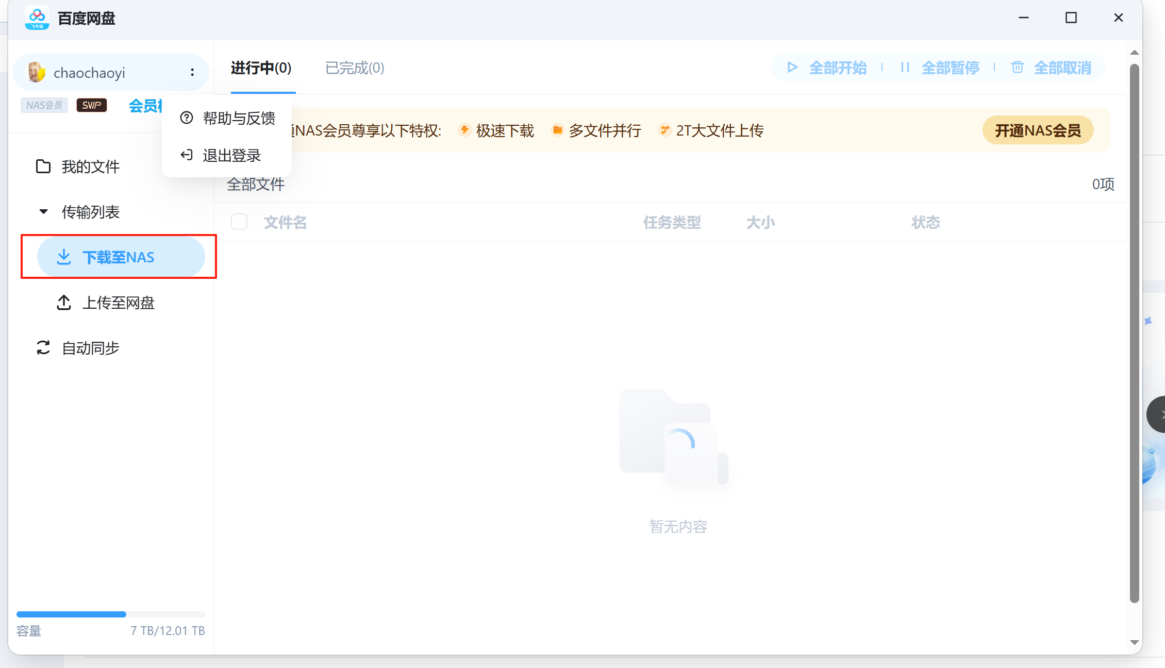
Task: Click the scrollbar up arrow
Action: coord(1135,53)
